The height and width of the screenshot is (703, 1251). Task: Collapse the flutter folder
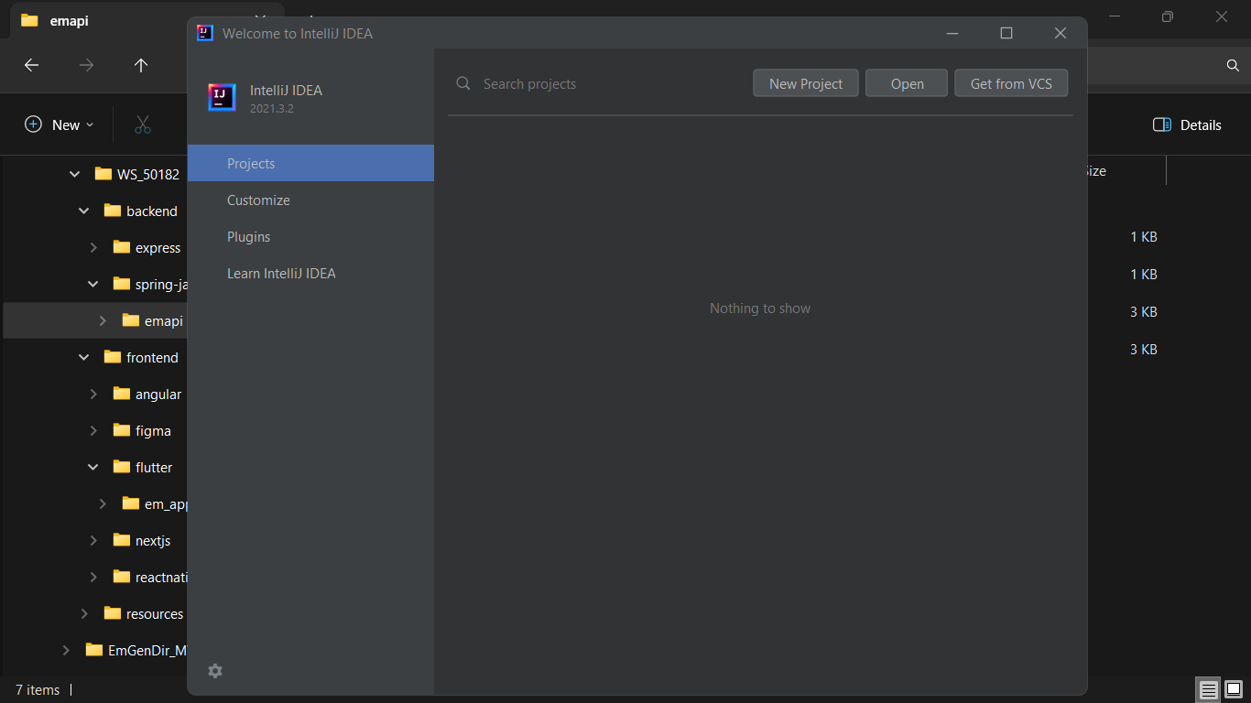93,467
